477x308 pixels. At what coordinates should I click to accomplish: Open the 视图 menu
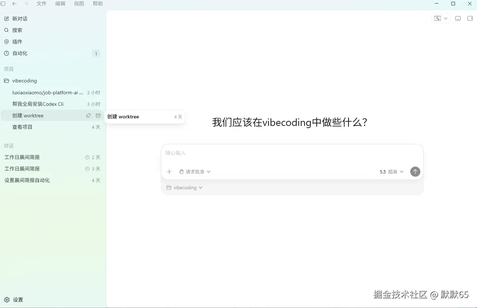tap(79, 4)
